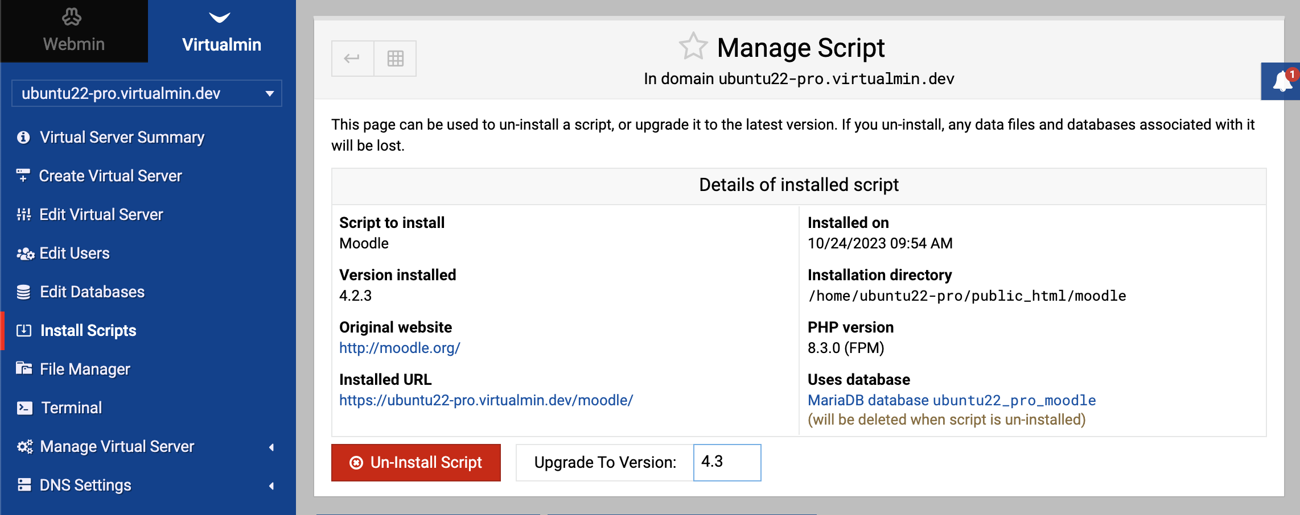Click the Virtual Server Summary info icon
Viewport: 1300px width, 515px height.
point(23,138)
